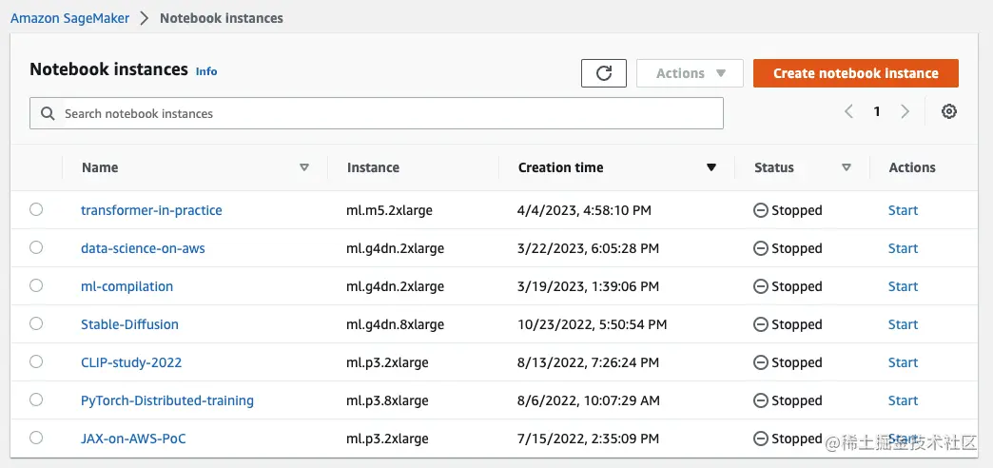Click stopped status icon for Stable-Diffusion

761,324
